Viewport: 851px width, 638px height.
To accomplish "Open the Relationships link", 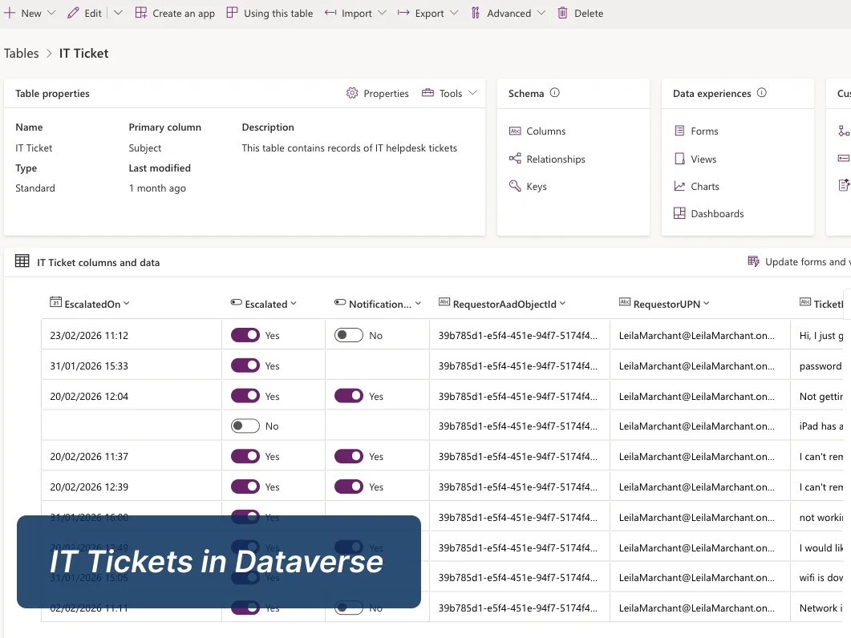I will click(x=556, y=159).
